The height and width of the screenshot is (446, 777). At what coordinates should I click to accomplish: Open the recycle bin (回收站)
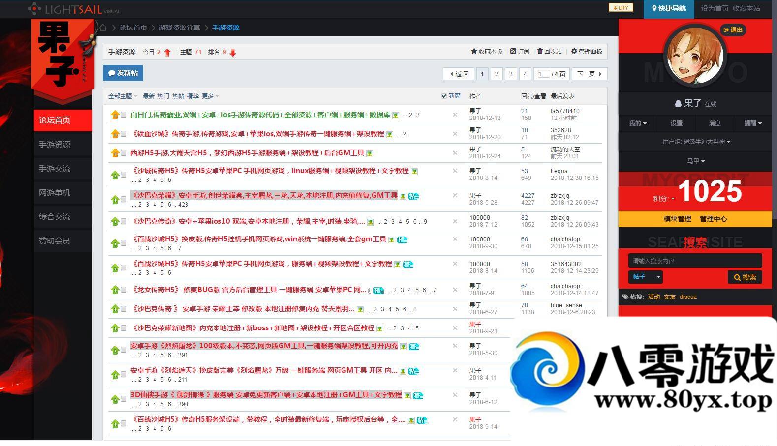540,51
